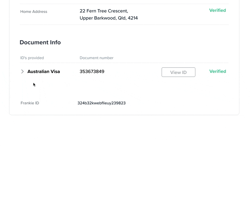
Task: Expand the Australian Visa row chevron
Action: tap(22, 71)
